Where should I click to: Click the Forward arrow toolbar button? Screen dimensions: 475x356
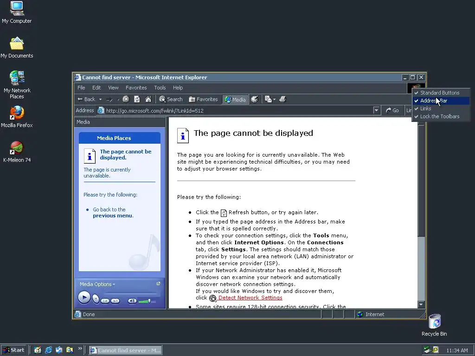[109, 99]
